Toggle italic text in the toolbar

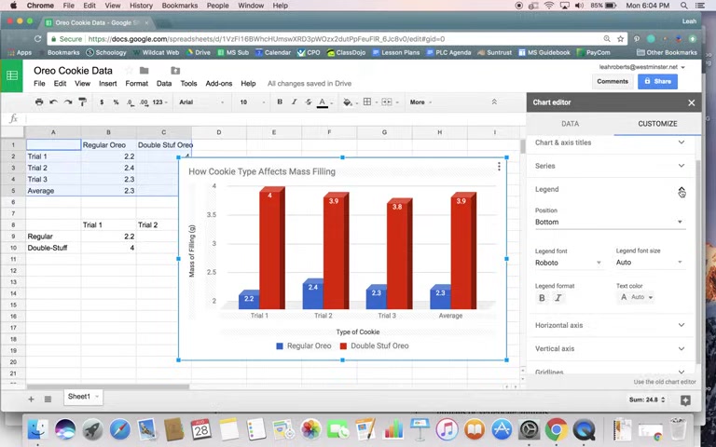click(x=294, y=102)
